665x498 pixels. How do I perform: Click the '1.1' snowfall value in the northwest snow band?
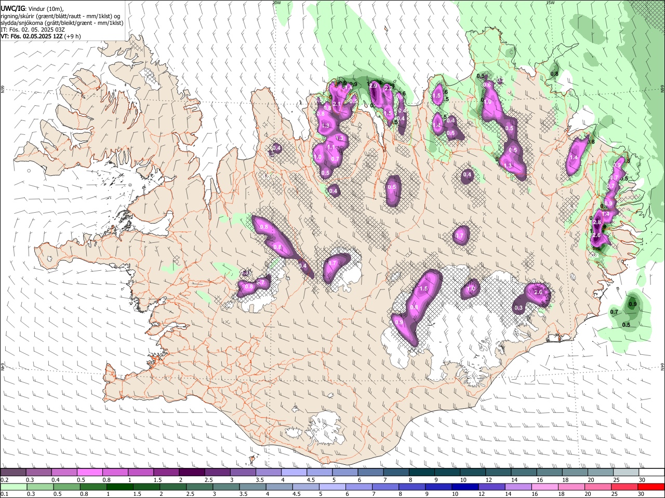click(330, 147)
